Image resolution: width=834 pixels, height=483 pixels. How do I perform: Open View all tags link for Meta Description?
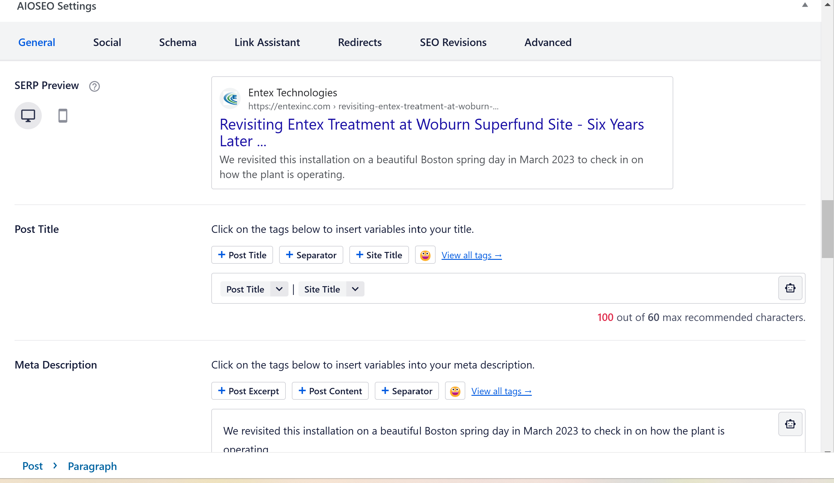point(501,391)
